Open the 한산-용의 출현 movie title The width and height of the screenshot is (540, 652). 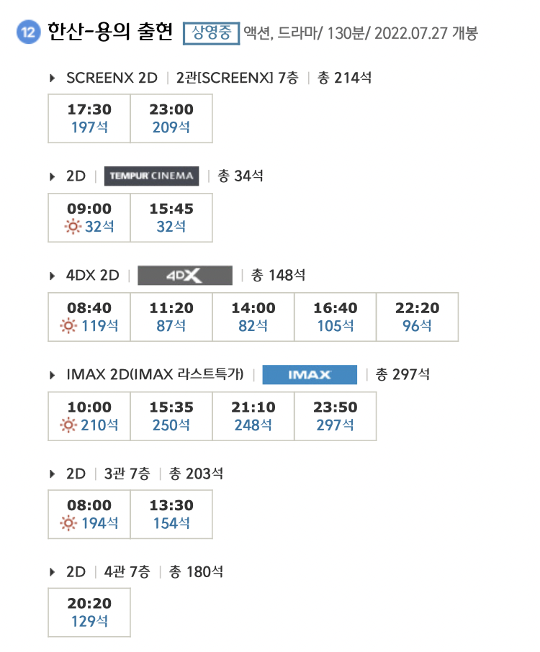click(110, 32)
